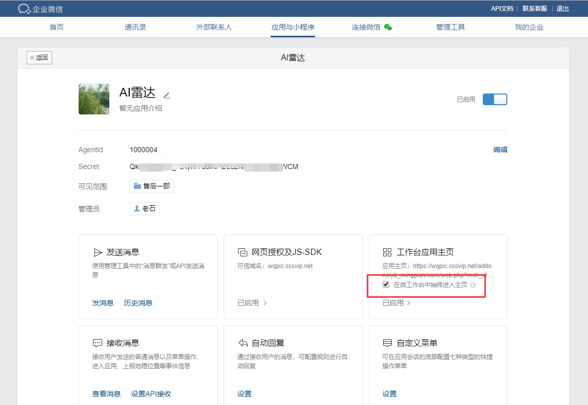Click the 企业微信 logo icon
The image size is (588, 405).
click(24, 9)
